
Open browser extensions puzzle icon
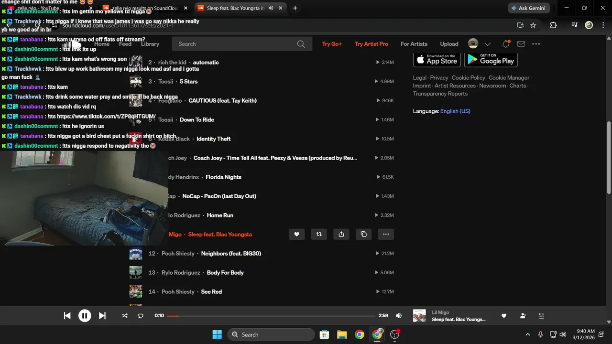pyautogui.click(x=553, y=25)
